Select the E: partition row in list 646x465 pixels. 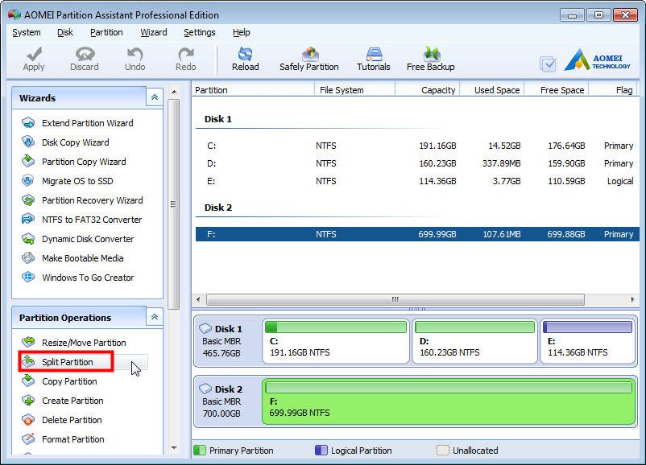tap(417, 181)
